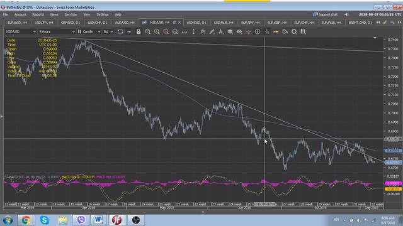Open the View menu
The height and width of the screenshot is (226, 403).
(87, 14)
